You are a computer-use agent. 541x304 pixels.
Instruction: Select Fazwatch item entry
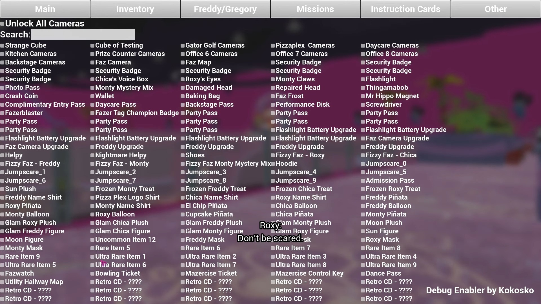pos(19,273)
